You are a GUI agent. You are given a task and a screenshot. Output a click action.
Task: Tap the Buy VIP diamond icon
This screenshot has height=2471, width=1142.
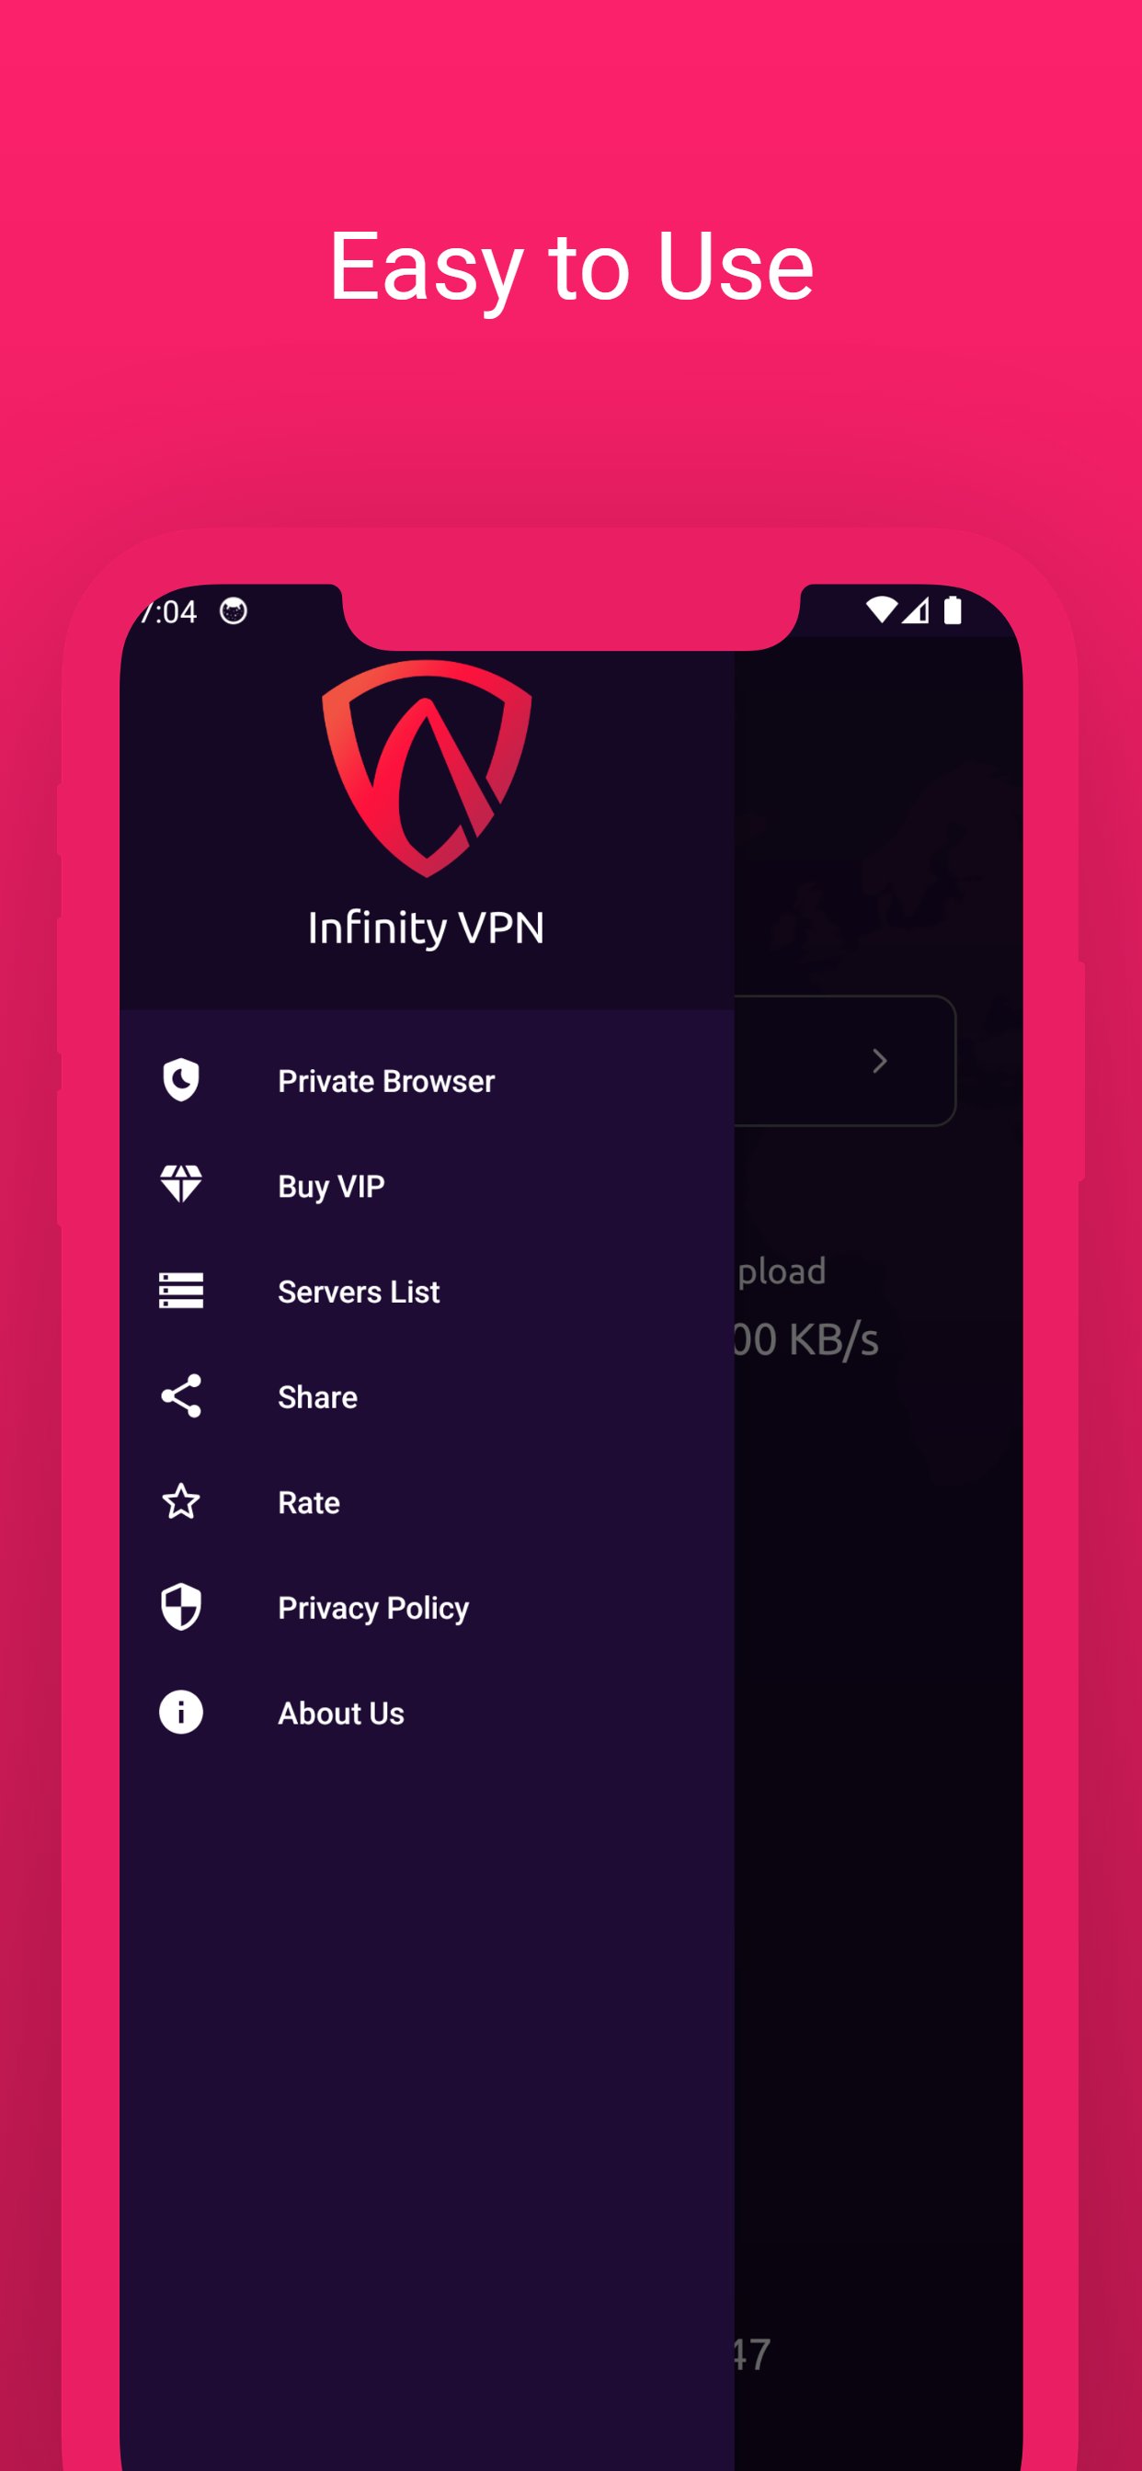tap(180, 1185)
